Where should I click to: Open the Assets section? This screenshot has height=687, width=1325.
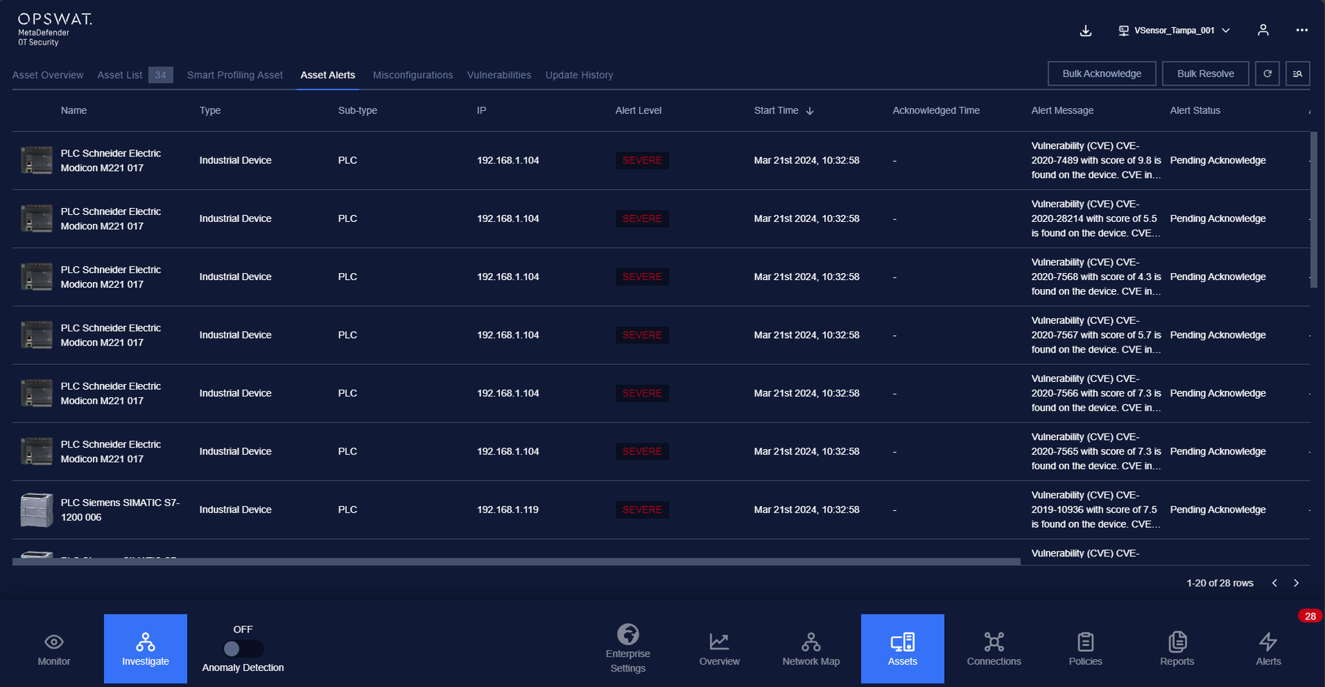point(902,649)
